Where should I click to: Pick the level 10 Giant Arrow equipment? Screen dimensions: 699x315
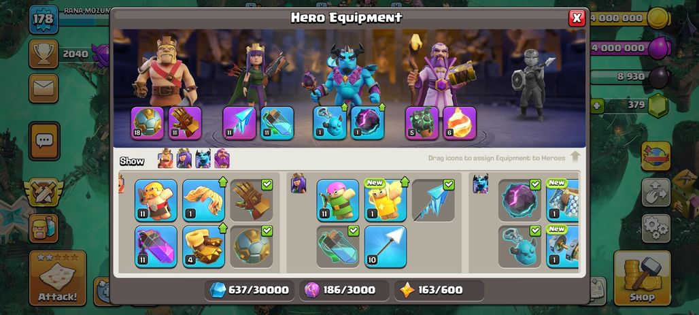pos(386,247)
